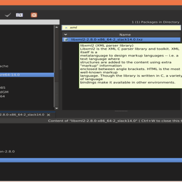Click the Name column header
The height and width of the screenshot is (182, 182).
125,35
